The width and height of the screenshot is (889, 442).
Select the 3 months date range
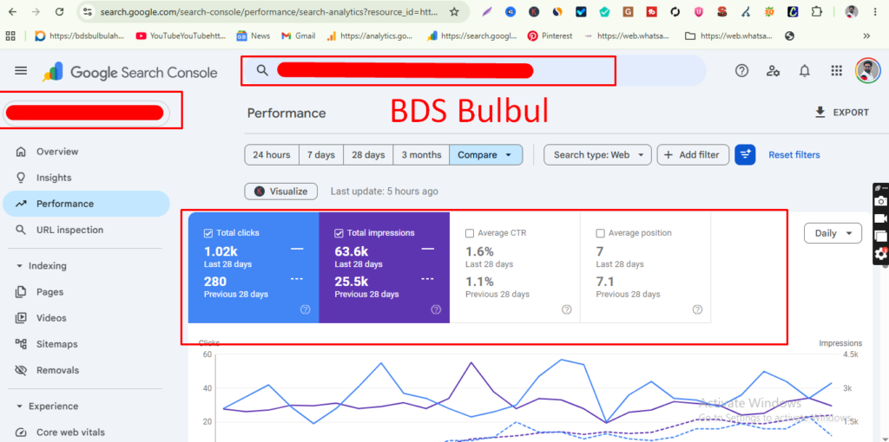tap(421, 154)
